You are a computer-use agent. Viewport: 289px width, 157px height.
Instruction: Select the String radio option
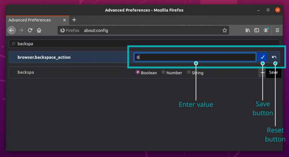click(x=189, y=72)
